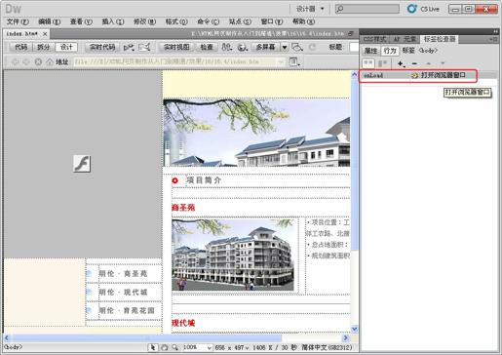This screenshot has height=355, width=502.
Task: Open the 查看 (View) menu
Action: pos(81,21)
